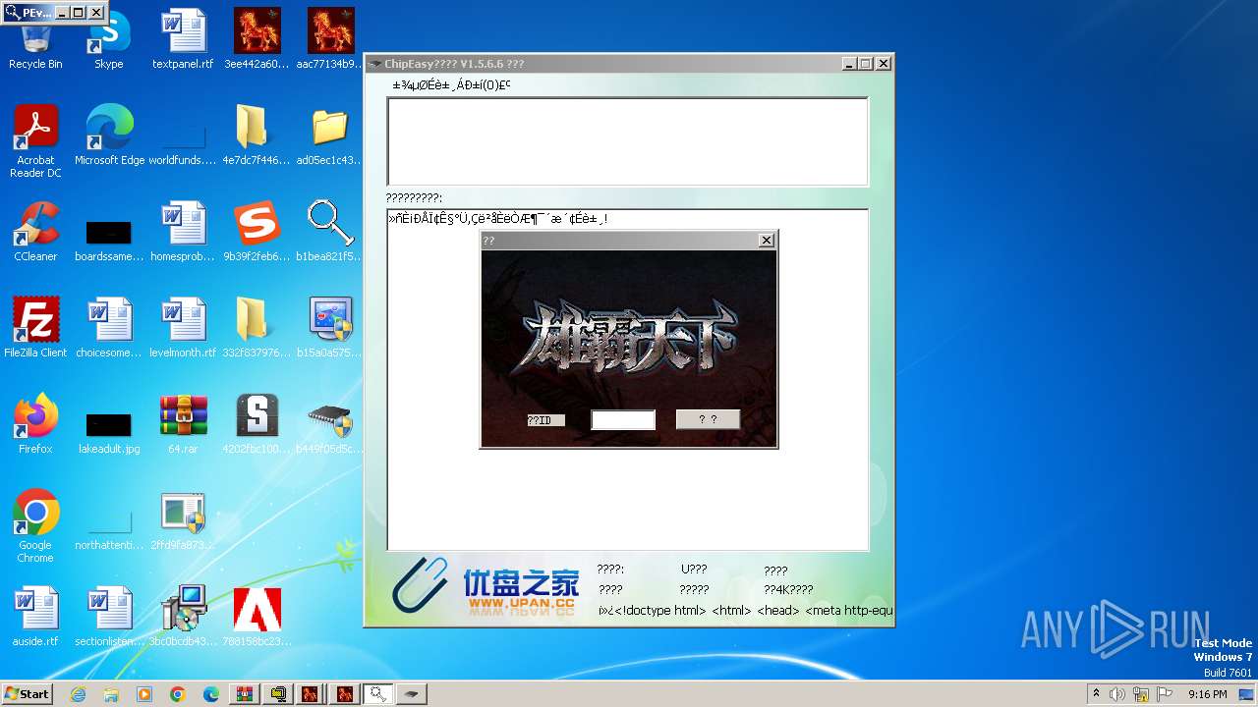Open the 3ee442a60 flaming horse icon
This screenshot has height=707, width=1258.
click(257, 39)
